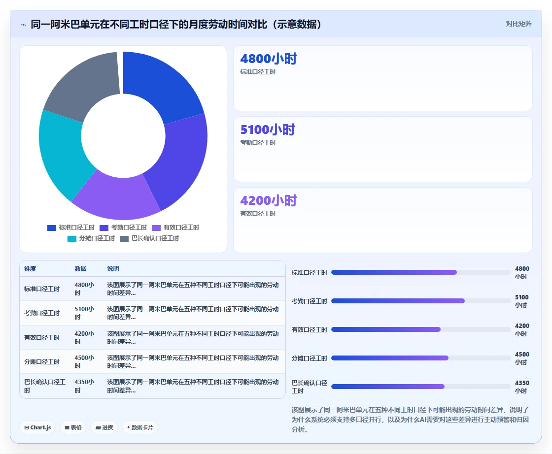Click 分摊口径工时 progress bar
Image resolution: width=552 pixels, height=454 pixels.
(x=421, y=358)
